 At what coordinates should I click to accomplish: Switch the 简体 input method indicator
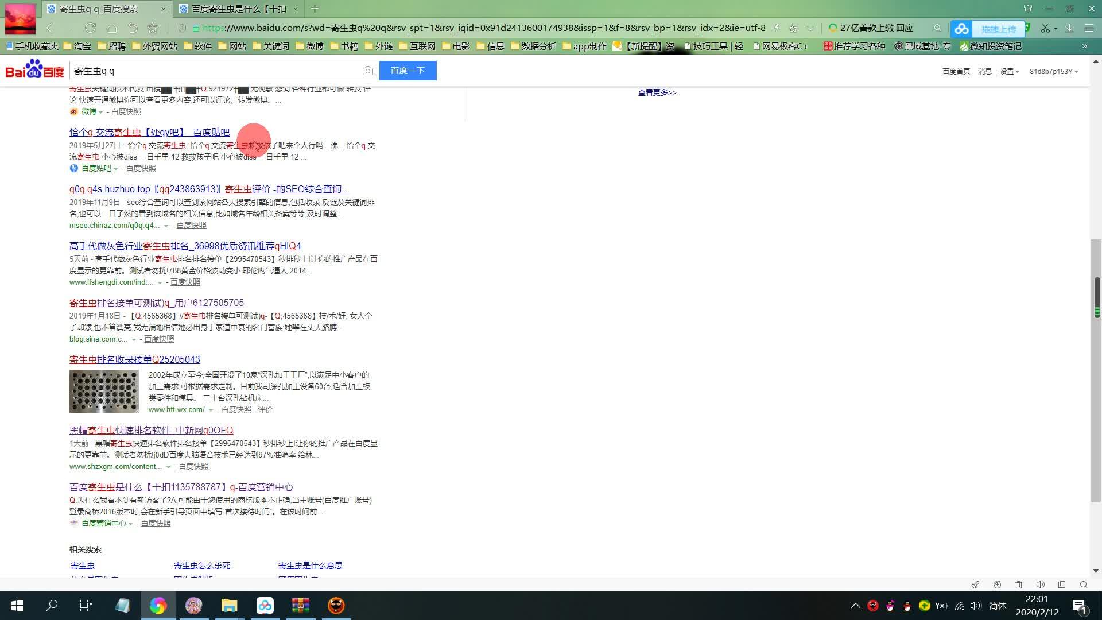pyautogui.click(x=998, y=606)
